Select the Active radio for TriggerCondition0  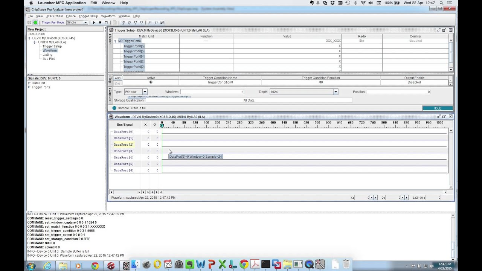pyautogui.click(x=151, y=82)
